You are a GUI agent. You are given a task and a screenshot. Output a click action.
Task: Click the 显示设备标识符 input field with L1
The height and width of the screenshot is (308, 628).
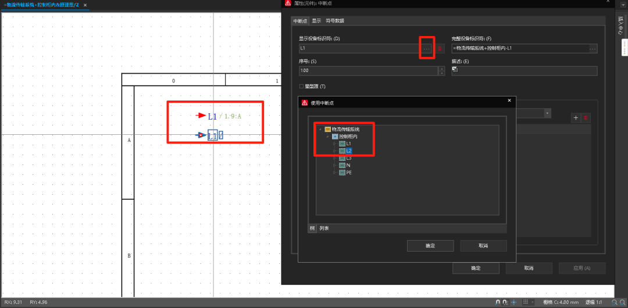coord(361,48)
